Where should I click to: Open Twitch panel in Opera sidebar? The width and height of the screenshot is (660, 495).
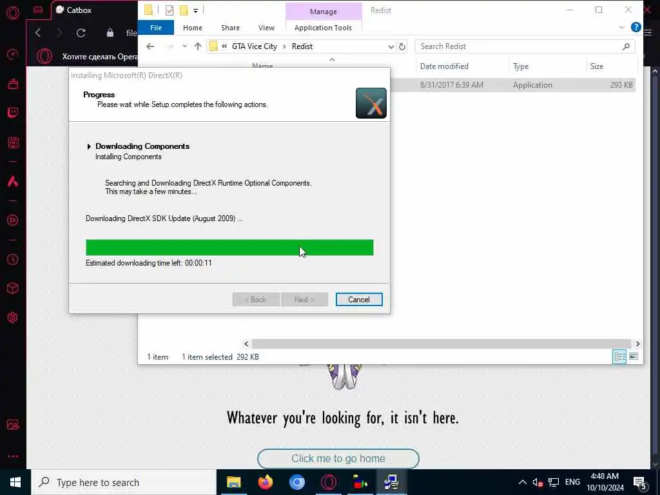(13, 113)
